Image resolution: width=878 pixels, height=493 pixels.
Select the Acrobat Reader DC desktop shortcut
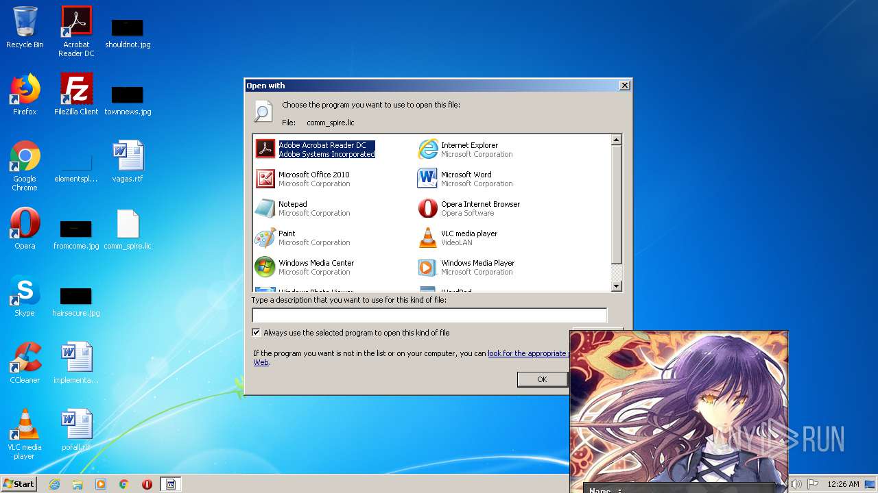point(76,31)
